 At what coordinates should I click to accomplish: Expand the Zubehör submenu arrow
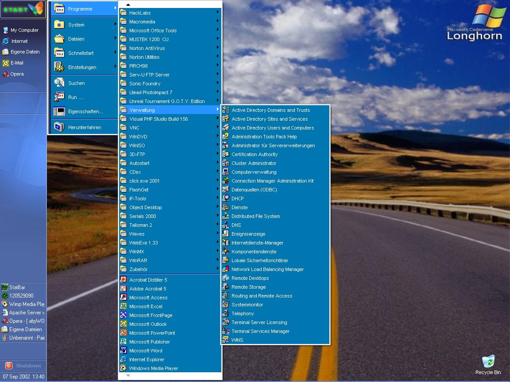click(x=217, y=269)
